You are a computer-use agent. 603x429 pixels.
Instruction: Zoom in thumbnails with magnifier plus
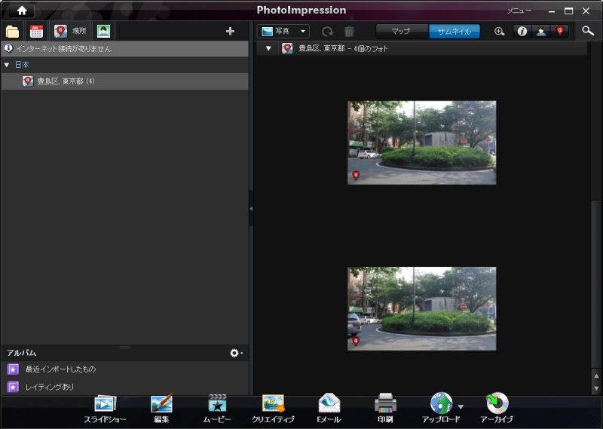pyautogui.click(x=499, y=31)
